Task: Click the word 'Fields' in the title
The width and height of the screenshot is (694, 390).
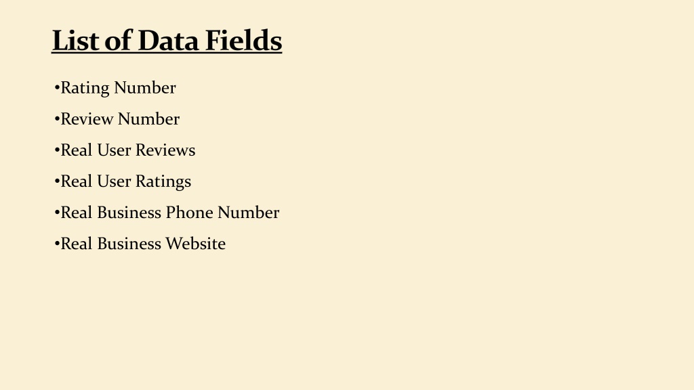Action: coord(244,41)
